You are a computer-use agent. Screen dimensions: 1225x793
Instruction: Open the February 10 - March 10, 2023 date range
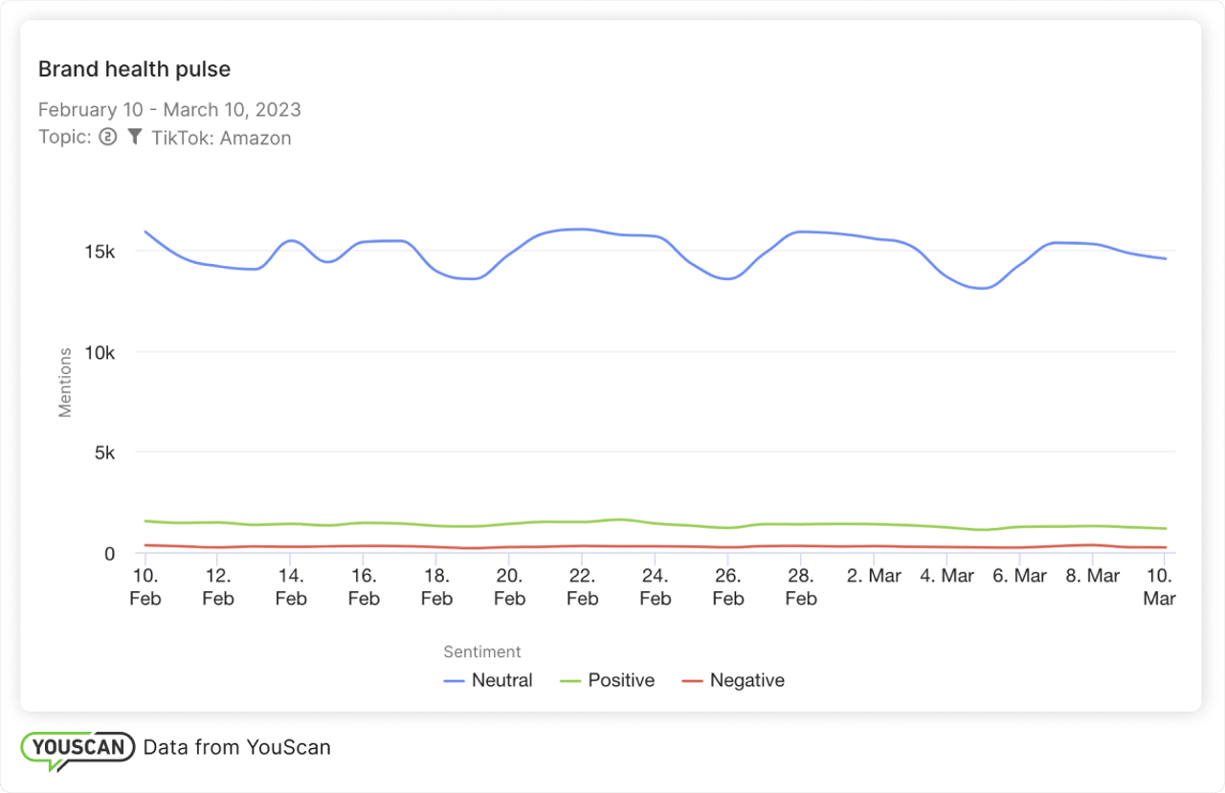pos(169,110)
